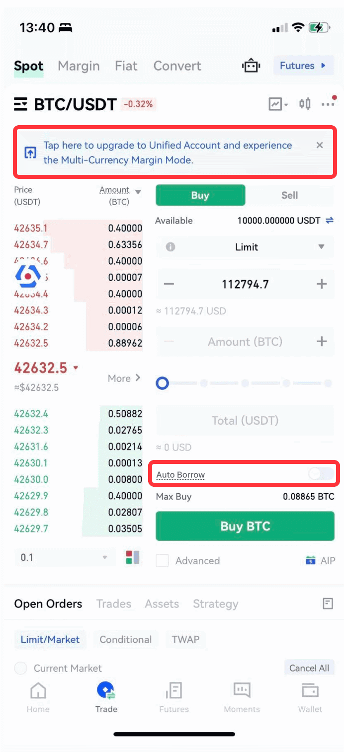The width and height of the screenshot is (344, 752).
Task: Open the order history icon beside Strategy
Action: click(328, 604)
